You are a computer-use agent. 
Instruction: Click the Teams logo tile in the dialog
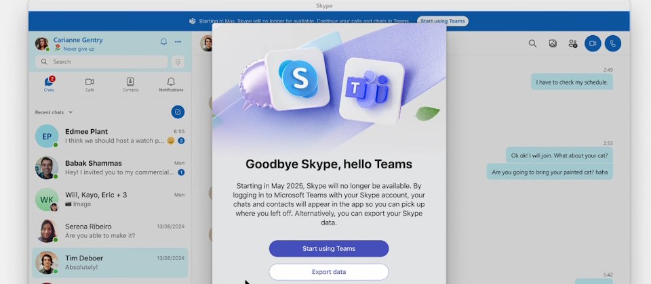(x=371, y=91)
